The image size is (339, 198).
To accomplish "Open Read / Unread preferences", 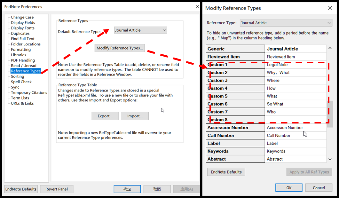I will (x=24, y=66).
